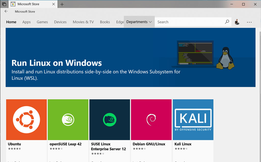The image size is (261, 162).
Task: Click the Microsoft Store tab icon
Action: pyautogui.click(x=13, y=4)
